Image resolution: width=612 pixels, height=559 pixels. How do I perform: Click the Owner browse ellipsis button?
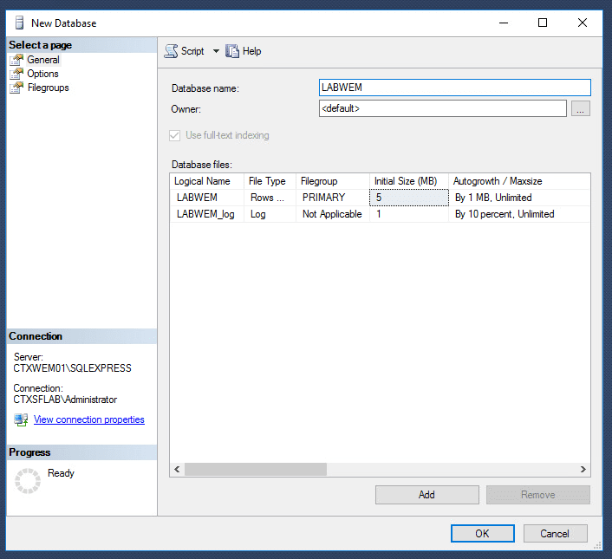pyautogui.click(x=581, y=108)
